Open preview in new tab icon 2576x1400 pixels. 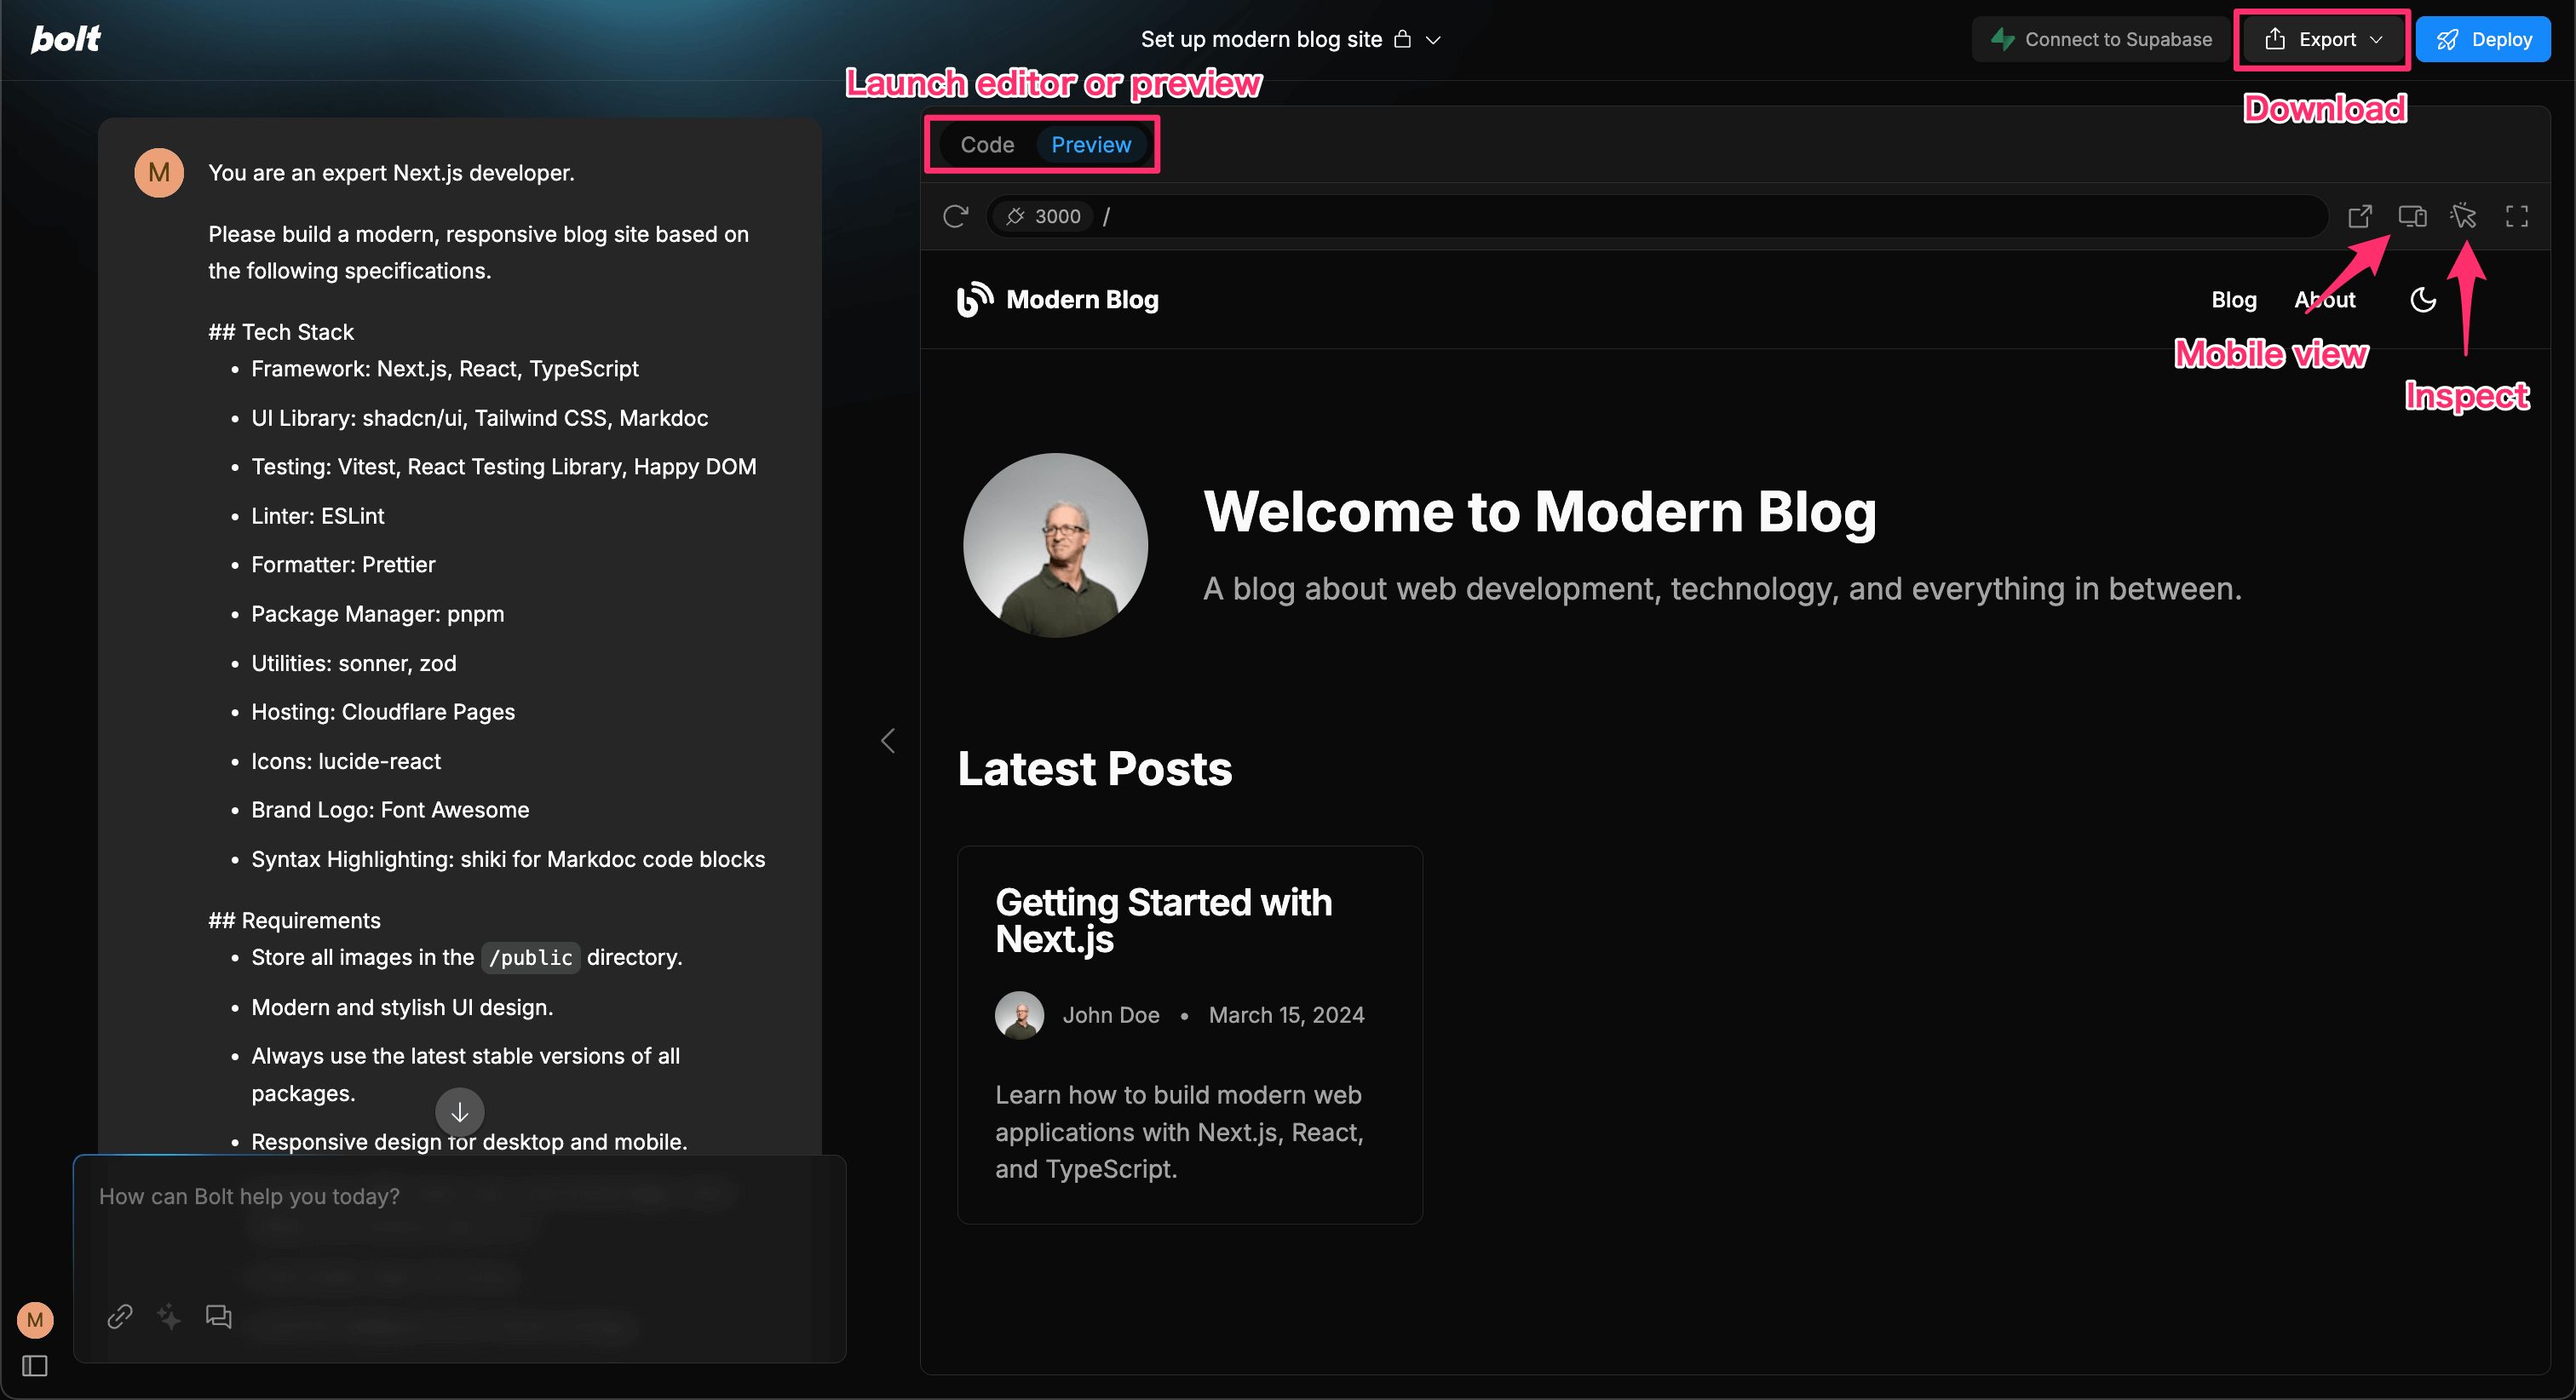[x=2360, y=216]
